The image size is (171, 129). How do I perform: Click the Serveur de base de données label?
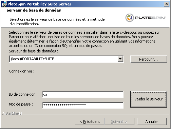[x=34, y=51]
